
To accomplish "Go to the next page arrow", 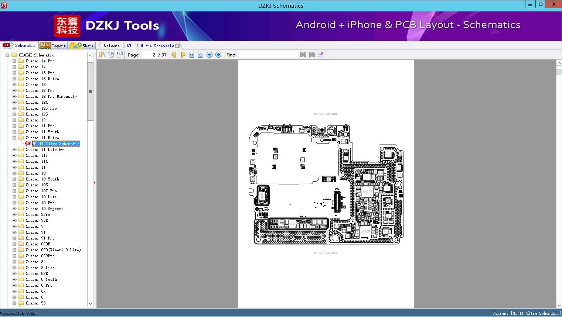I will tap(183, 55).
